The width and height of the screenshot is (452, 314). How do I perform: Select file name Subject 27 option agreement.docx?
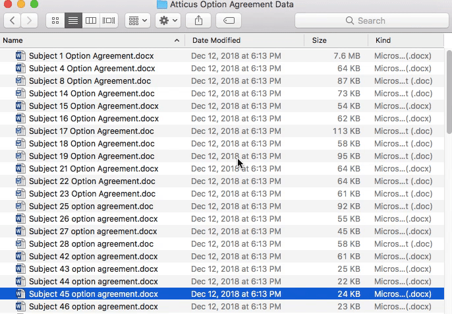coord(93,231)
